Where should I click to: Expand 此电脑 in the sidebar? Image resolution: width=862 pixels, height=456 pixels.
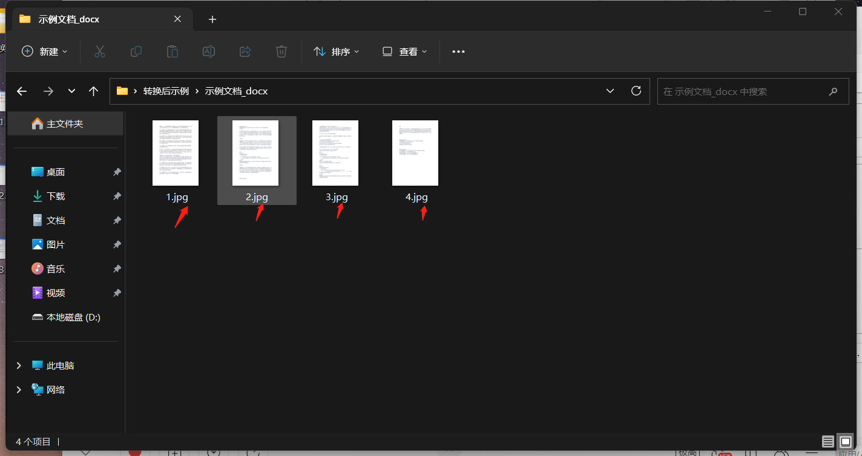pyautogui.click(x=18, y=365)
